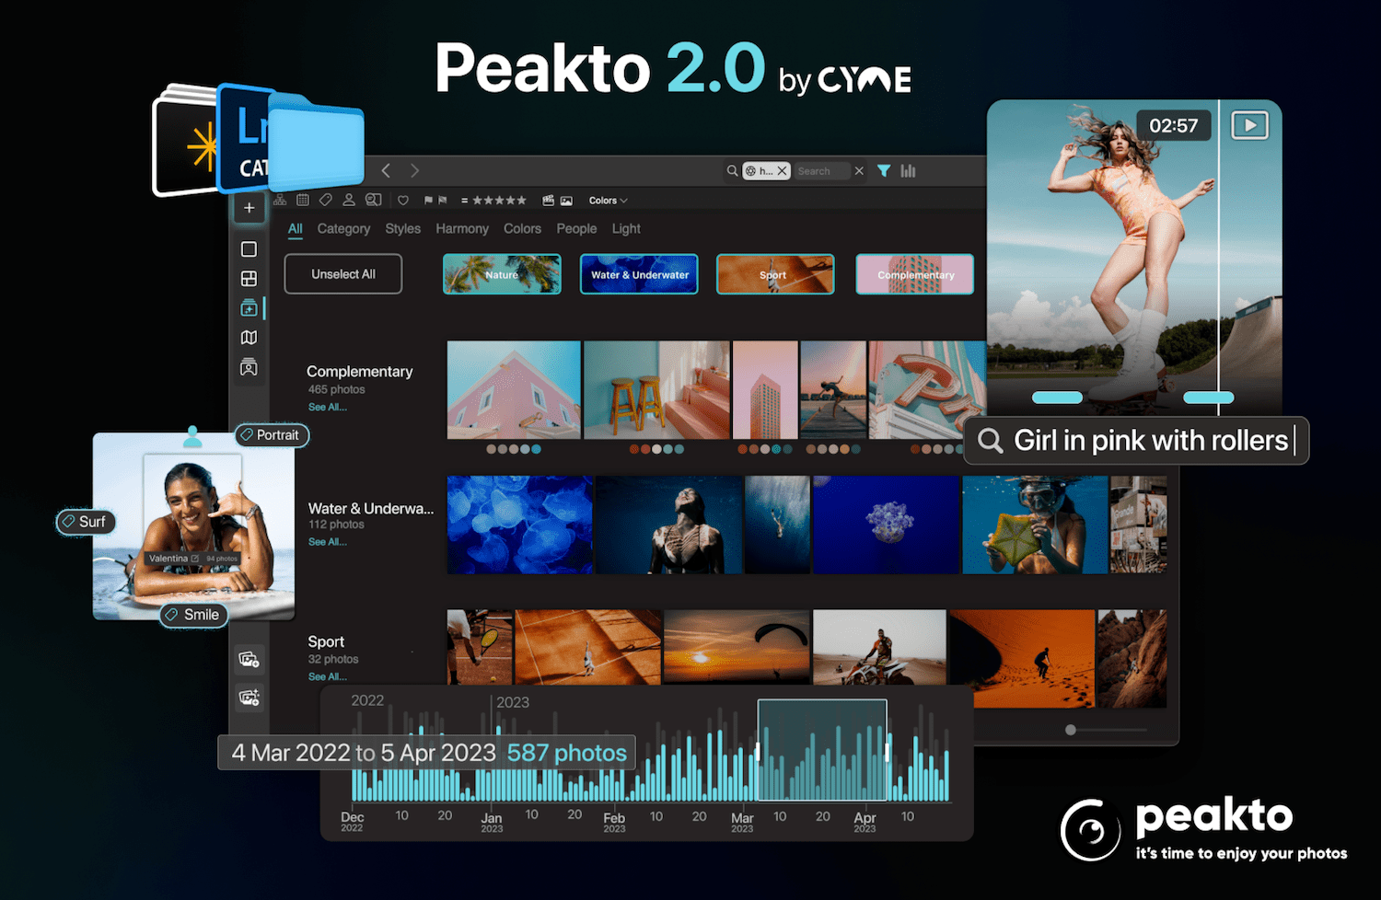Switch to the Styles tab
This screenshot has width=1381, height=900.
point(402,228)
